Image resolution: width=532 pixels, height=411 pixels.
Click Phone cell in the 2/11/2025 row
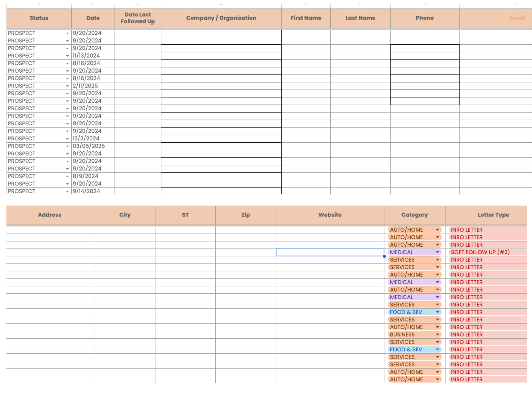425,86
